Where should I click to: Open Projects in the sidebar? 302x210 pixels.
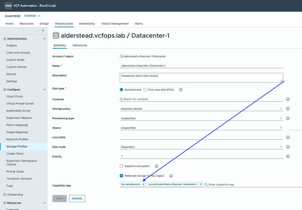(x=11, y=45)
